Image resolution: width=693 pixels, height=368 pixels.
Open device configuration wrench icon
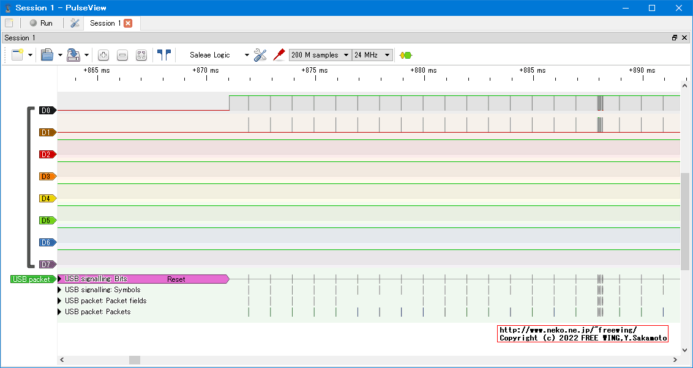[260, 55]
